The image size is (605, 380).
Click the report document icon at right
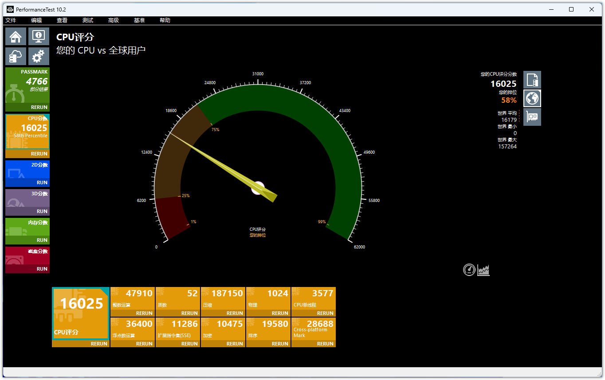(x=532, y=80)
